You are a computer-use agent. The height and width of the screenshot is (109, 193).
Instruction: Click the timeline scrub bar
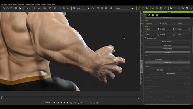coord(70,97)
